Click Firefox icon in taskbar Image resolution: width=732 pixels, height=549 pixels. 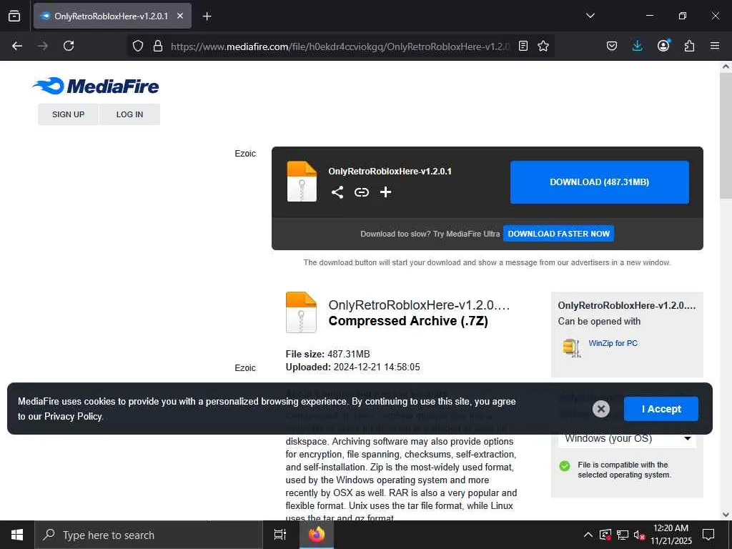point(317,535)
